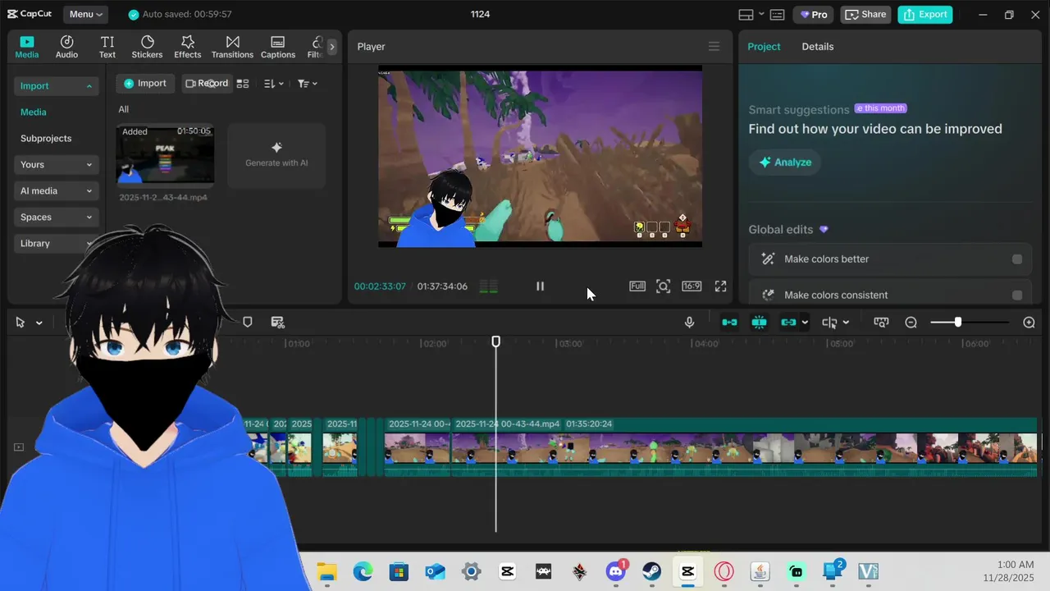Screen dimensions: 1050x591
Task: Click the Share button
Action: (x=865, y=15)
